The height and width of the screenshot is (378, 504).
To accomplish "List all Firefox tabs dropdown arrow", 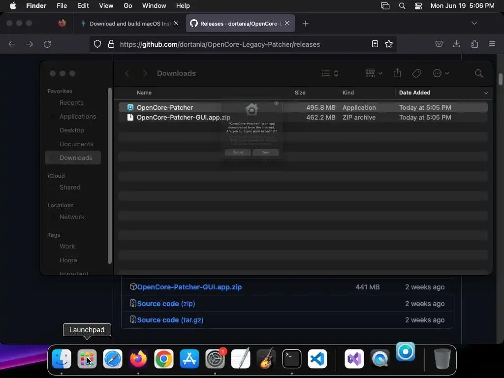I will pos(474,23).
